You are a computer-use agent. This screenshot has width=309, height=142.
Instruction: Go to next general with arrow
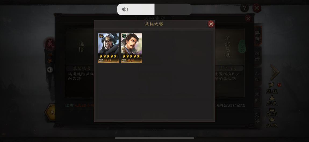[275, 72]
